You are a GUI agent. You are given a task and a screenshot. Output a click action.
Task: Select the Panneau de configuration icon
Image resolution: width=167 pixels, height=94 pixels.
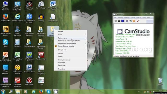(x=17, y=6)
